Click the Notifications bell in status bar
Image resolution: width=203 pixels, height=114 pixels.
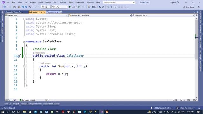coord(199,108)
